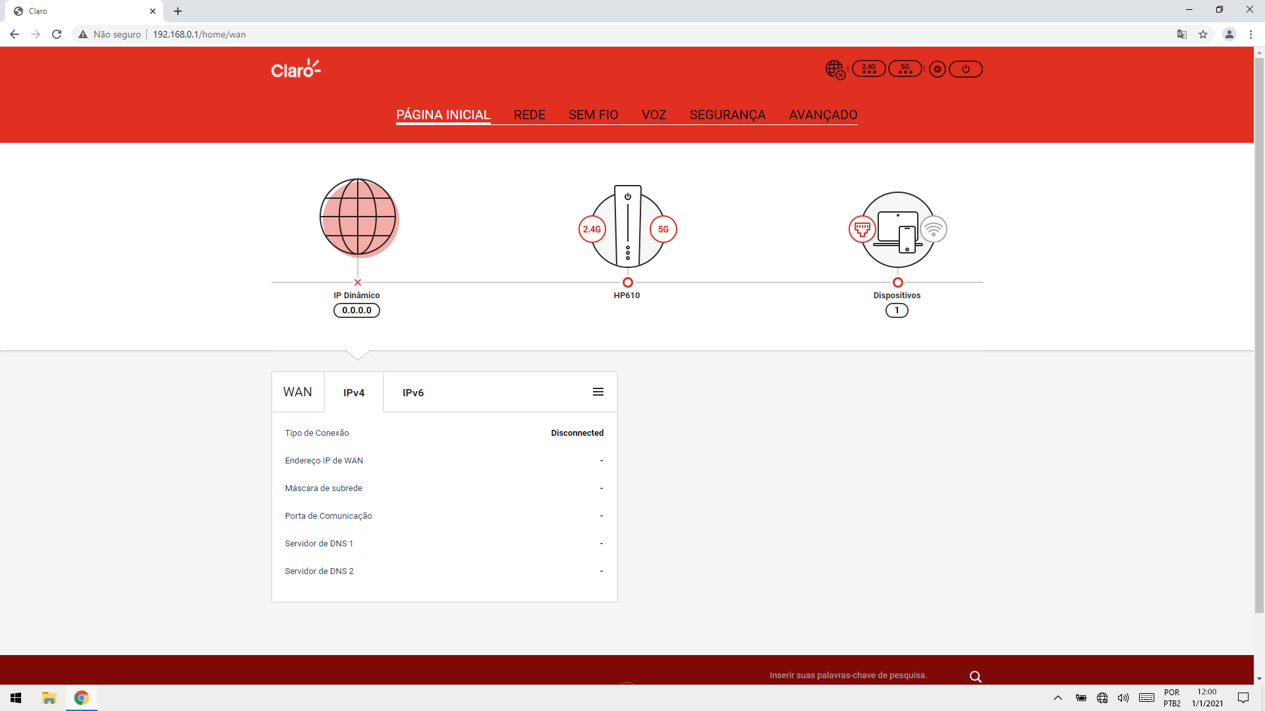Screen dimensions: 1265x711
Task: Open a new browser tab
Action: [x=178, y=11]
